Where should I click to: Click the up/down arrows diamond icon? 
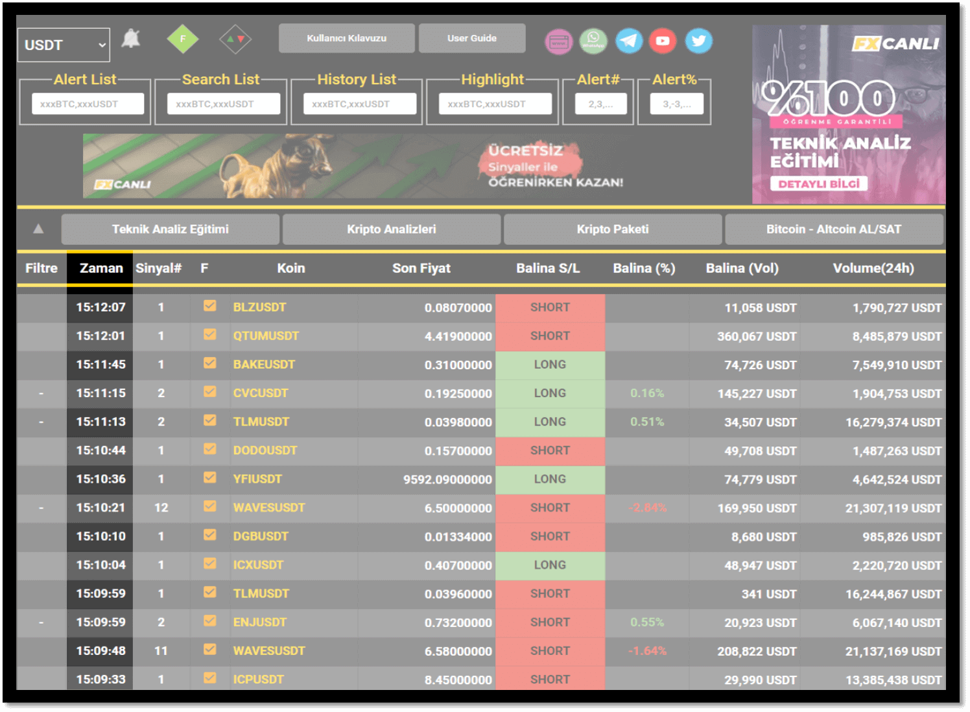click(235, 40)
